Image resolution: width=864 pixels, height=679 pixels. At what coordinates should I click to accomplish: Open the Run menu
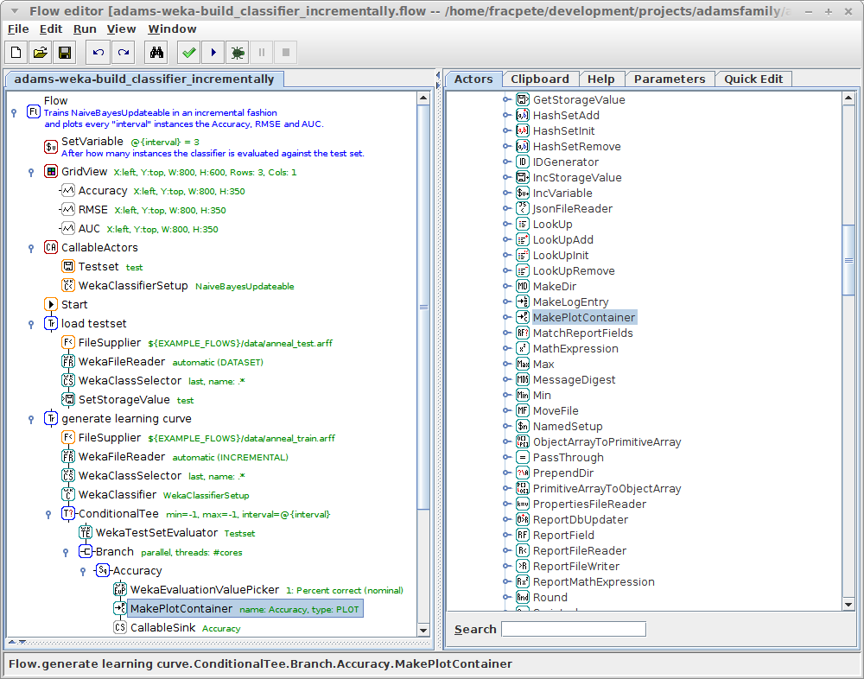(x=85, y=29)
